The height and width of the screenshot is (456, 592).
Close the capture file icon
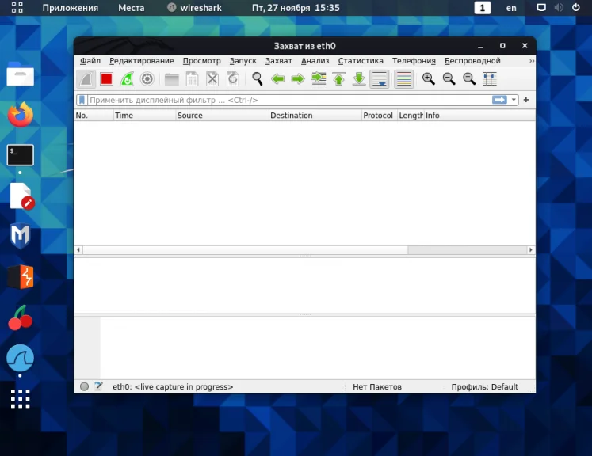click(212, 79)
